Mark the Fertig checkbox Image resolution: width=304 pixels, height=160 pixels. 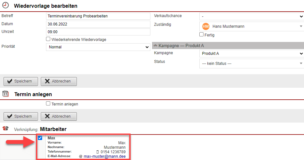pyautogui.click(x=201, y=35)
